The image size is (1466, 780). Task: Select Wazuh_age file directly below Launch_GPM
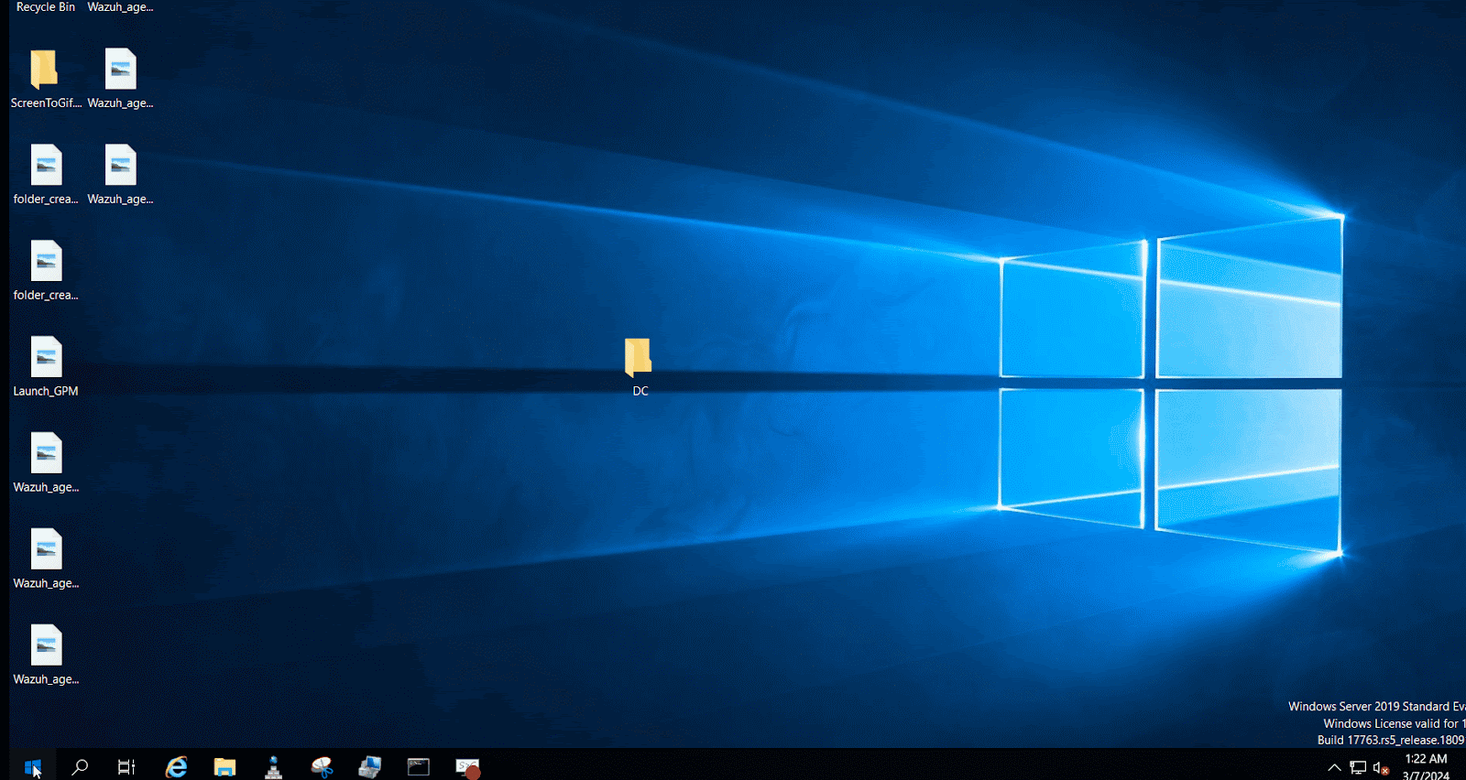46,462
